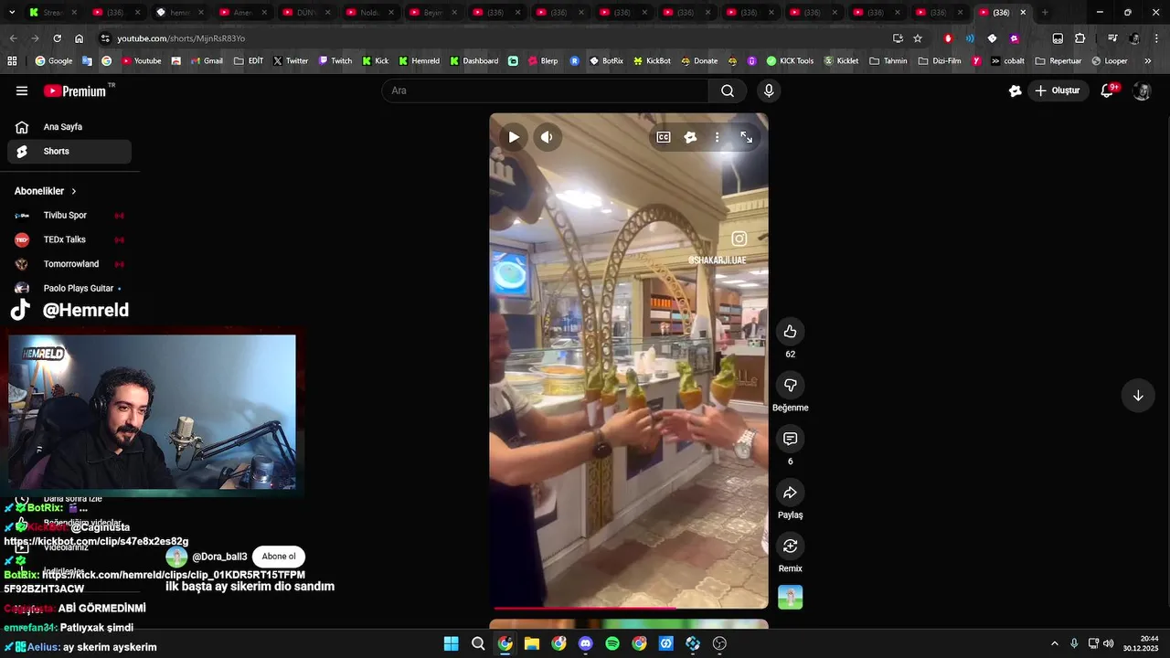
Task: Open the Dashboard bookmark
Action: 473,61
